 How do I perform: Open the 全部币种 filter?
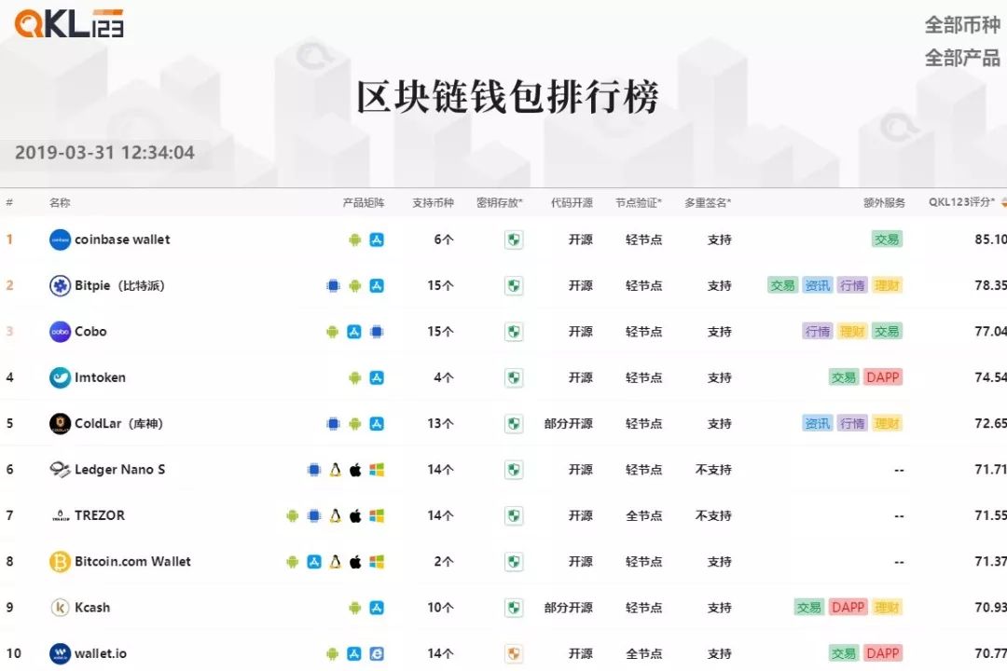pos(962,25)
